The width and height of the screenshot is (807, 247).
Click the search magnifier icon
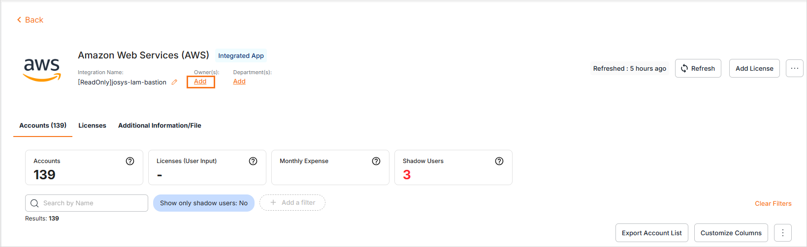pyautogui.click(x=34, y=203)
